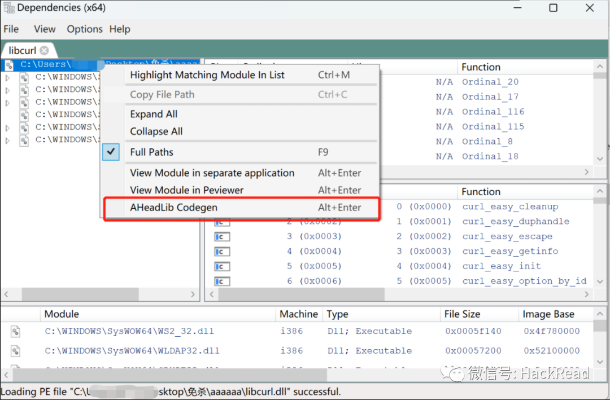Click the Module column header

pyautogui.click(x=62, y=314)
